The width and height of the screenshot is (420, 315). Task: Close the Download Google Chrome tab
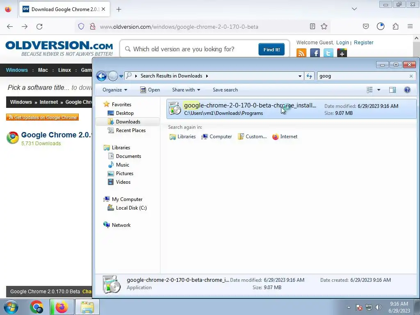pyautogui.click(x=103, y=9)
